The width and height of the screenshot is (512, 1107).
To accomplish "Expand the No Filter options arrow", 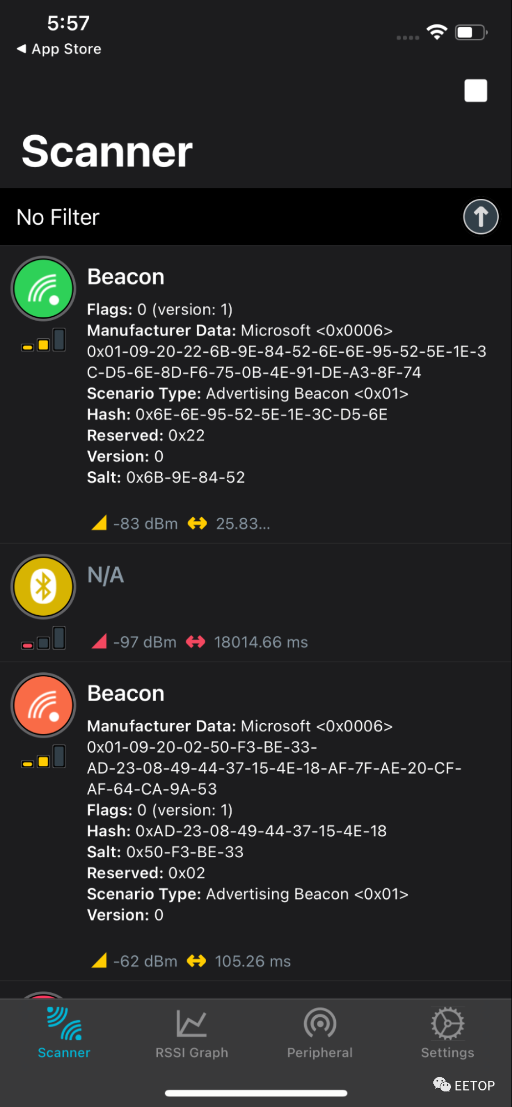I will click(480, 217).
